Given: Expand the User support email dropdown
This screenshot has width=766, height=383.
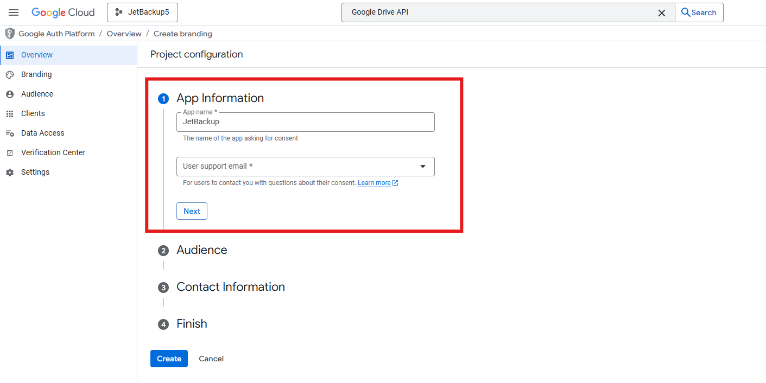Looking at the screenshot, I should click(x=305, y=167).
